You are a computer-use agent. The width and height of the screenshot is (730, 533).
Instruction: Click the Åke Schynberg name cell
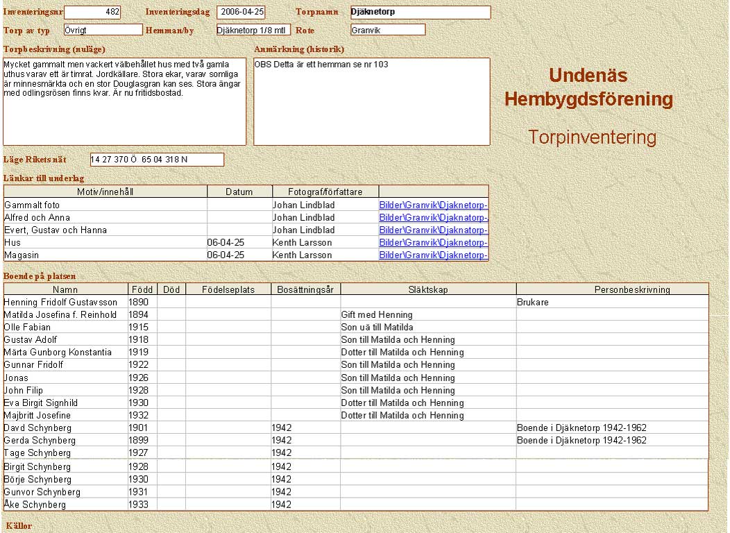(65, 505)
